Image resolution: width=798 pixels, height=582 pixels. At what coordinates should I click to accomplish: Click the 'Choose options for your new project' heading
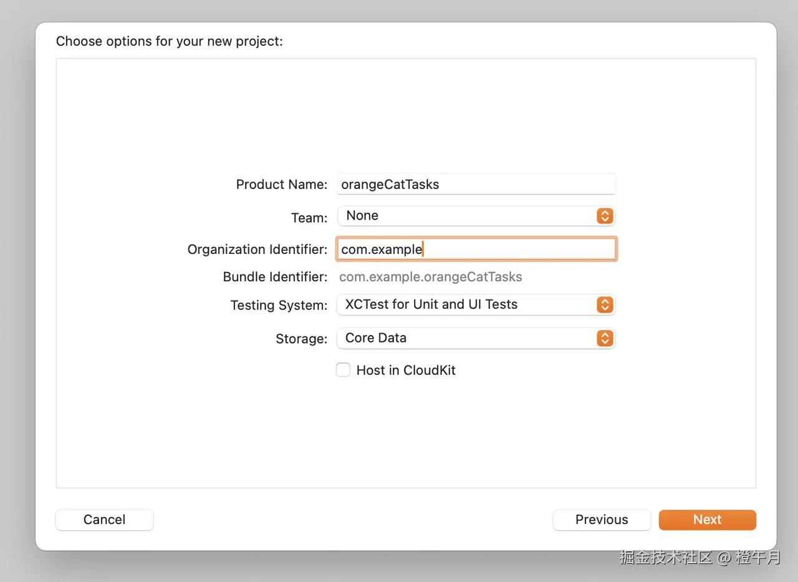[169, 42]
